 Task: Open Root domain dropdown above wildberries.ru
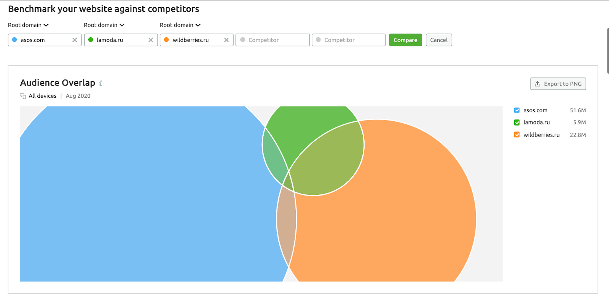click(x=180, y=25)
